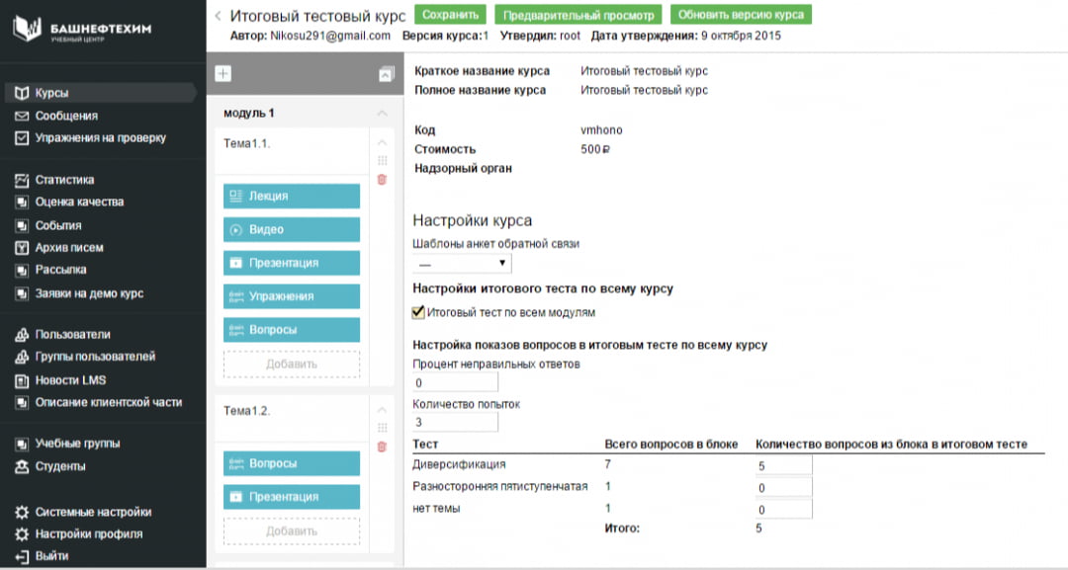1068x570 pixels.
Task: Collapse Тема1.1 with its up chevron
Action: [x=382, y=143]
